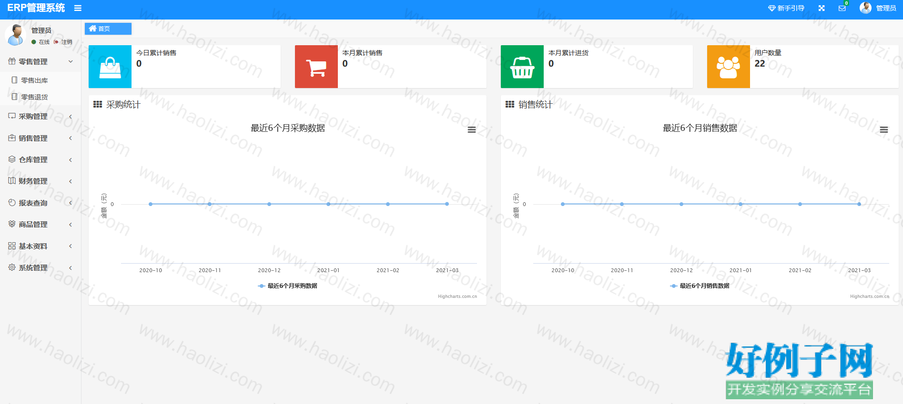Click the grid icon beside 采购统计
This screenshot has width=903, height=404.
[98, 104]
